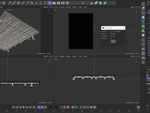This screenshot has height=113, width=150.
Task: Click zoom arrow icon of Front viewport
Action: [x=134, y=56]
